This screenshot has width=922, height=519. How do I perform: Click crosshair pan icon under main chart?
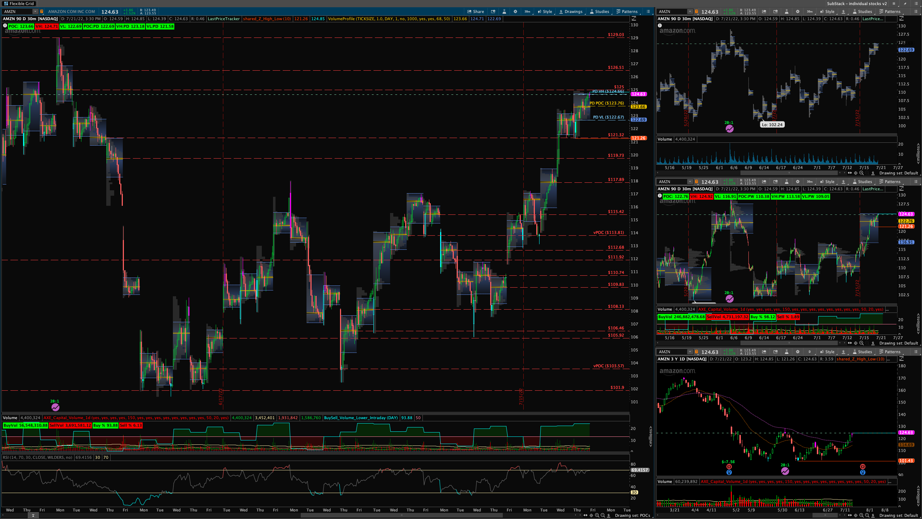click(591, 515)
